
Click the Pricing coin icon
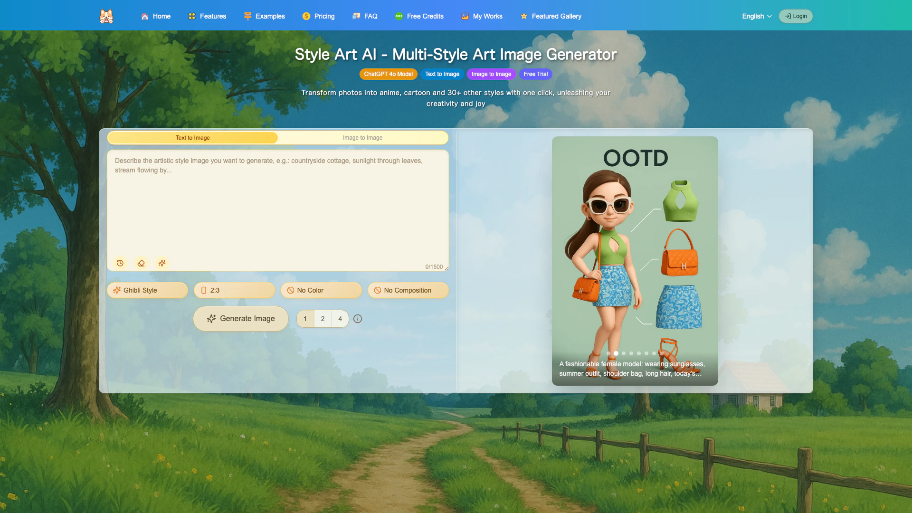click(x=306, y=16)
